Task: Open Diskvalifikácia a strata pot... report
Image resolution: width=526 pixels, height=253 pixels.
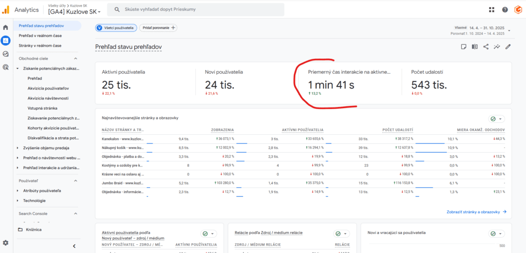Action: point(53,138)
